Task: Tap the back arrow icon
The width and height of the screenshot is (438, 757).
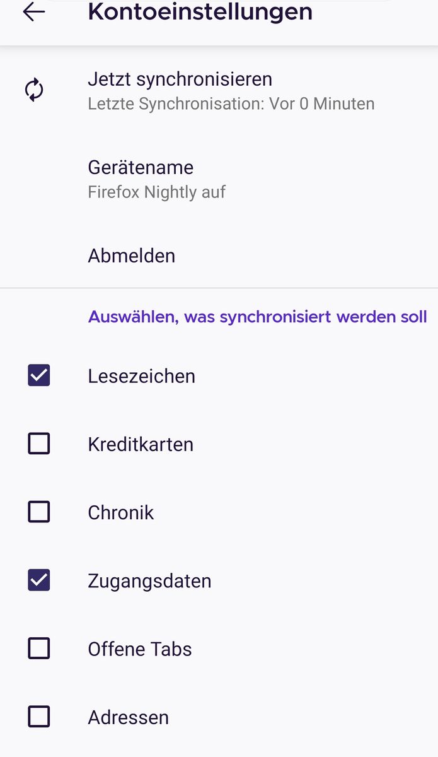Action: pos(34,12)
